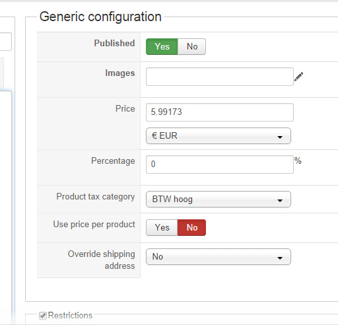Open the Override shipping address dropdown
338x325 pixels.
(x=219, y=256)
